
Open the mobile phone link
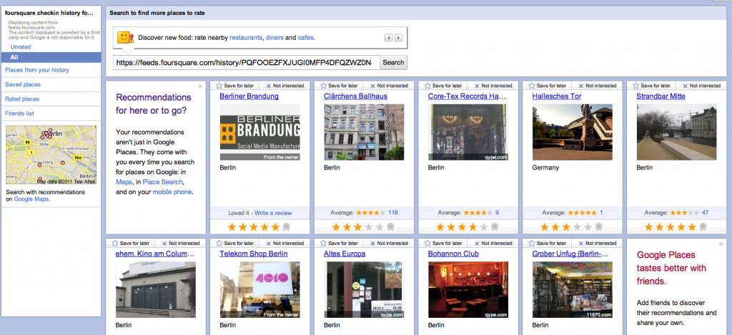(172, 191)
